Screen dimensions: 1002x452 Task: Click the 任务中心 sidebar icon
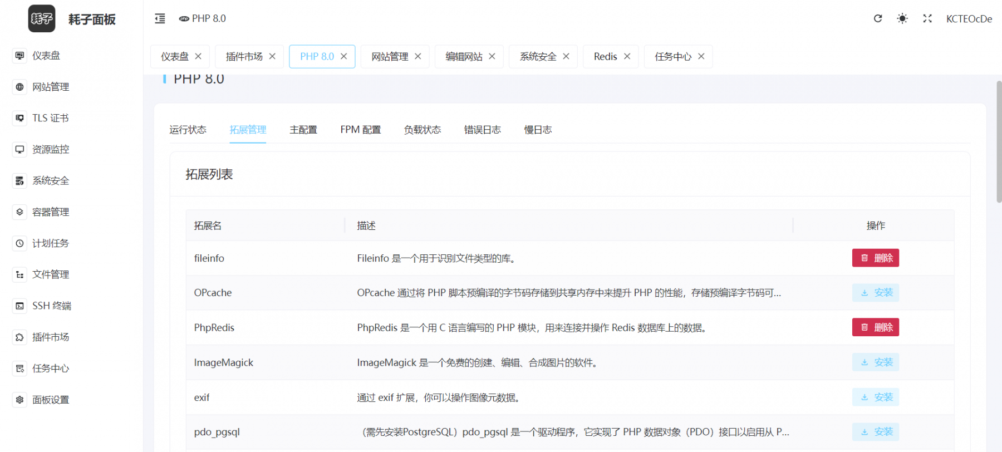pyautogui.click(x=20, y=369)
